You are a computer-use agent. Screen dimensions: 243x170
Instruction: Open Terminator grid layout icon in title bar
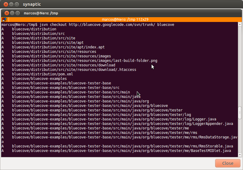(x=4, y=20)
